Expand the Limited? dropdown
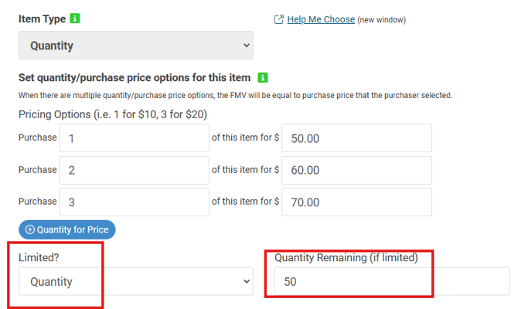The image size is (518, 309). [135, 282]
